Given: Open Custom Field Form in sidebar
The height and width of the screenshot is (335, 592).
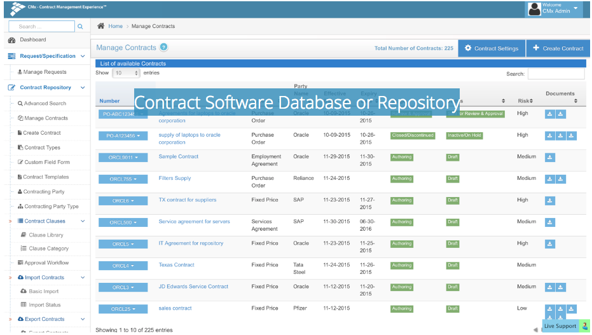Looking at the screenshot, I should point(47,162).
